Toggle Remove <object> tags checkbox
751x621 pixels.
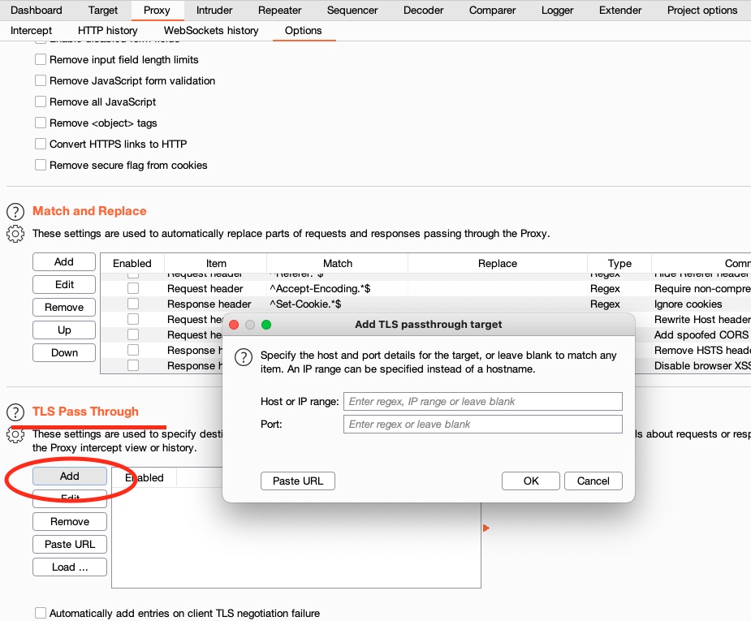click(41, 123)
